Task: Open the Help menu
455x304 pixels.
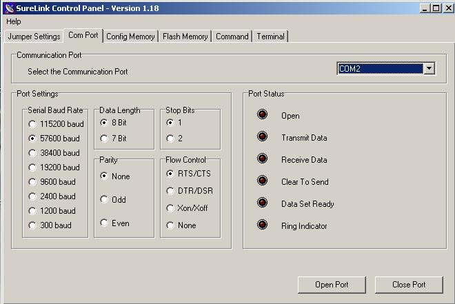Action: (x=13, y=21)
